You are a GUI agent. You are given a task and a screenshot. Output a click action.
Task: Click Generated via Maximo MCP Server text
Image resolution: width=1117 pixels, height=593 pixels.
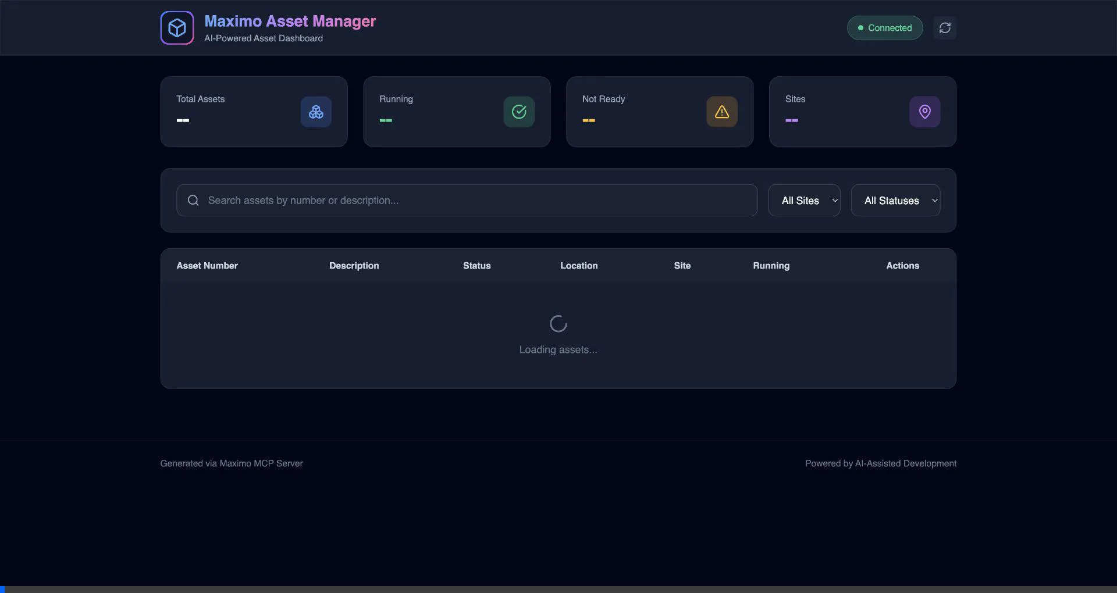coord(232,463)
